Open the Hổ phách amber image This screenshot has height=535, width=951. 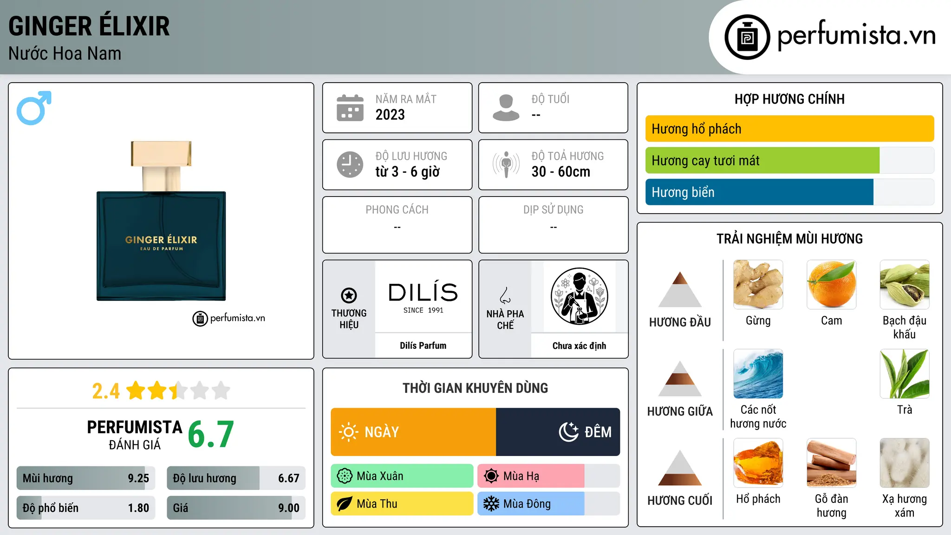(758, 463)
